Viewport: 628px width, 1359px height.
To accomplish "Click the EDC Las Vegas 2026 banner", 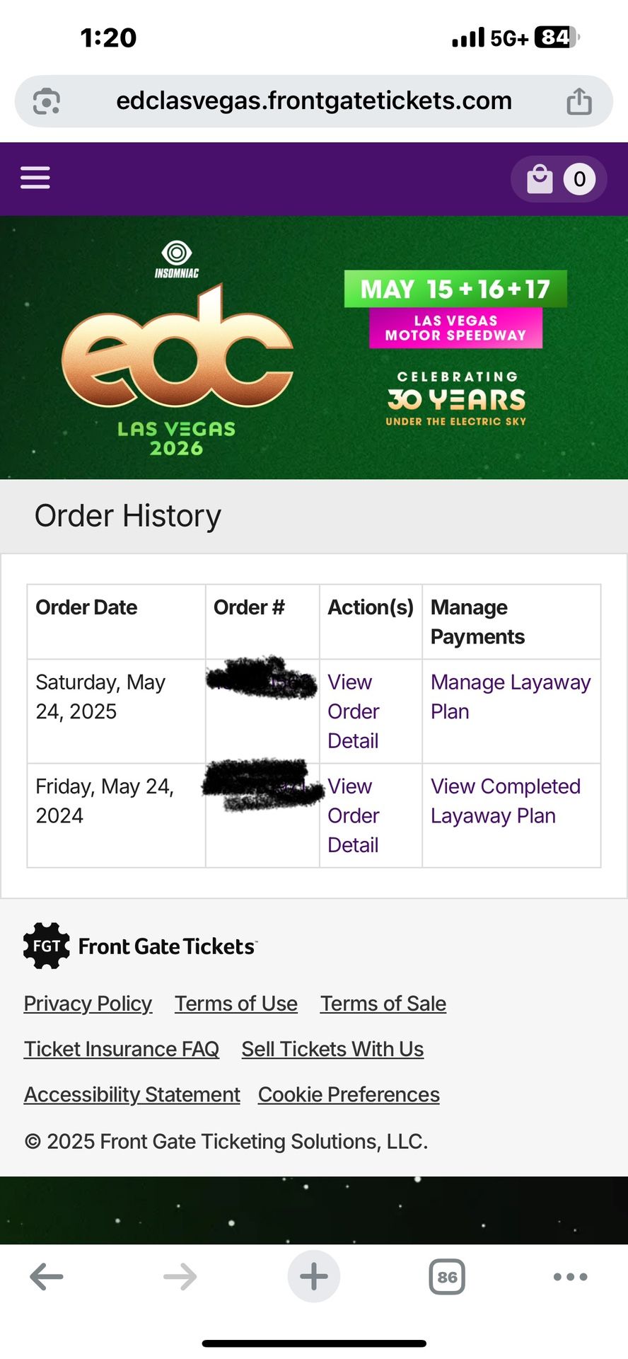I will pyautogui.click(x=313, y=348).
